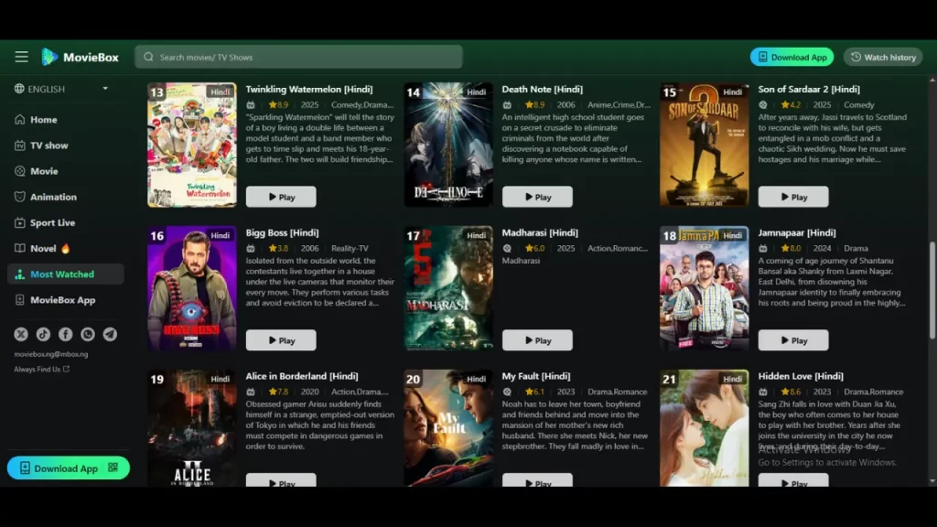Open Hidden Love poster thumbnail
The image size is (937, 527).
pos(704,428)
